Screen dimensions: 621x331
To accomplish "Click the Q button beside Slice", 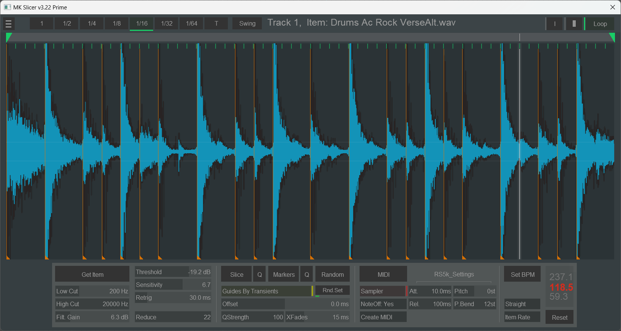I will point(260,275).
